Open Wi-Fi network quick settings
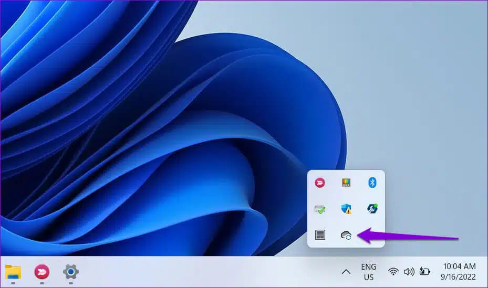488x288 pixels. pyautogui.click(x=393, y=272)
